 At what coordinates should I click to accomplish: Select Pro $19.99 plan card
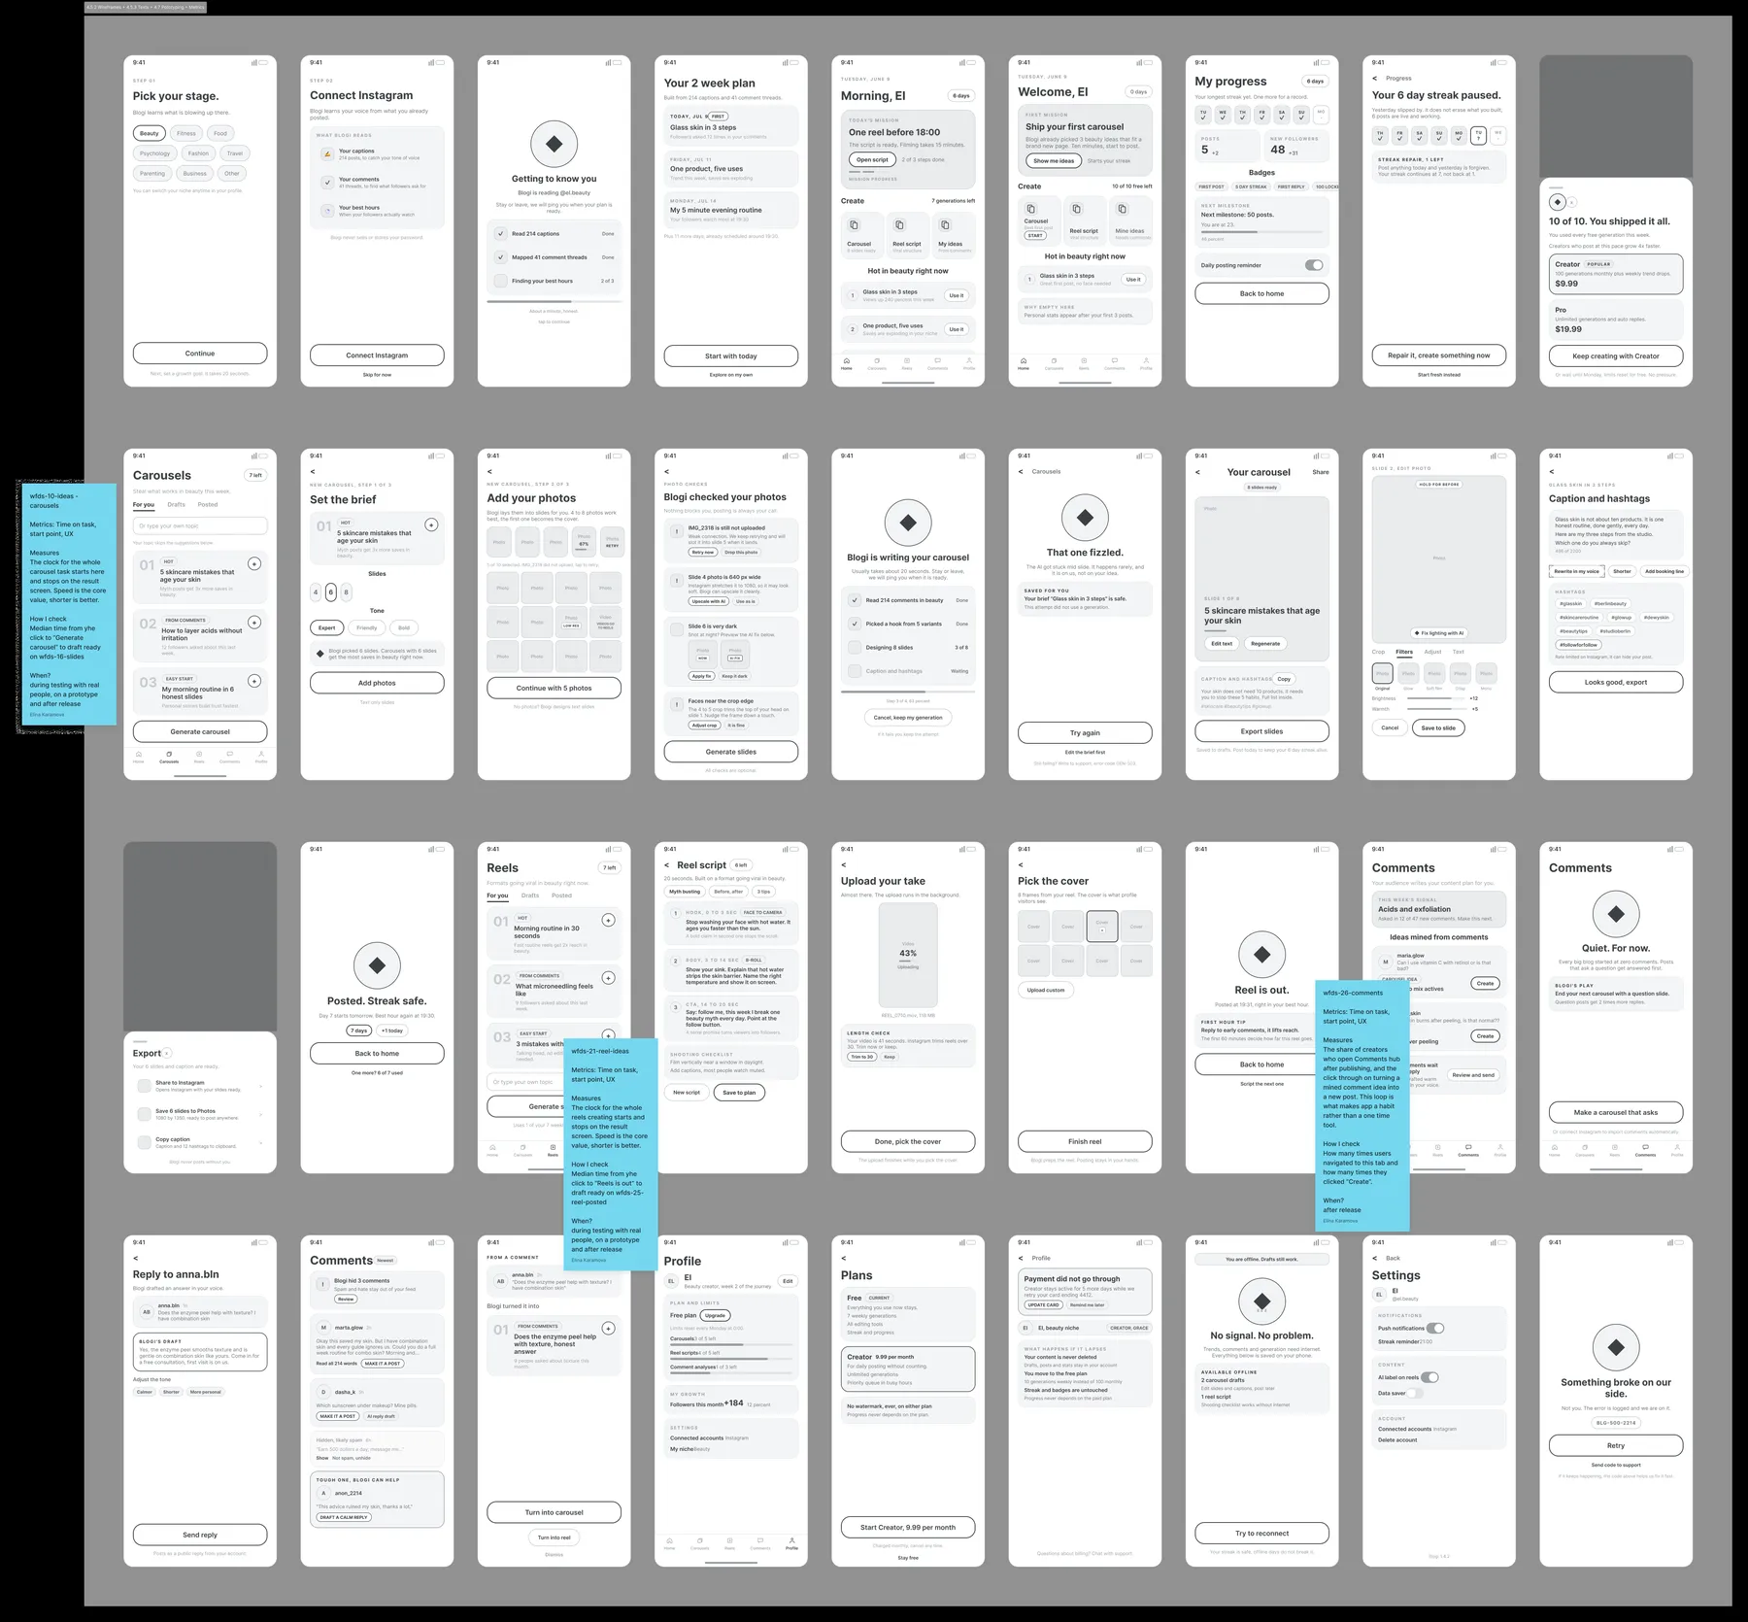click(1616, 320)
